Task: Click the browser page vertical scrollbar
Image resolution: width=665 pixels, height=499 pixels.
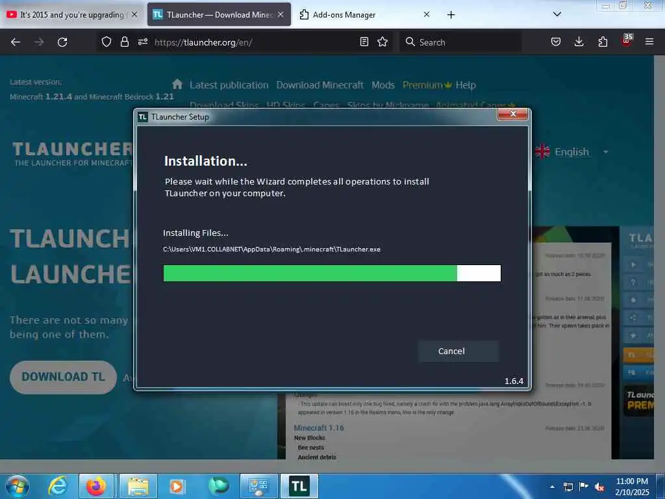Action: tap(659, 257)
